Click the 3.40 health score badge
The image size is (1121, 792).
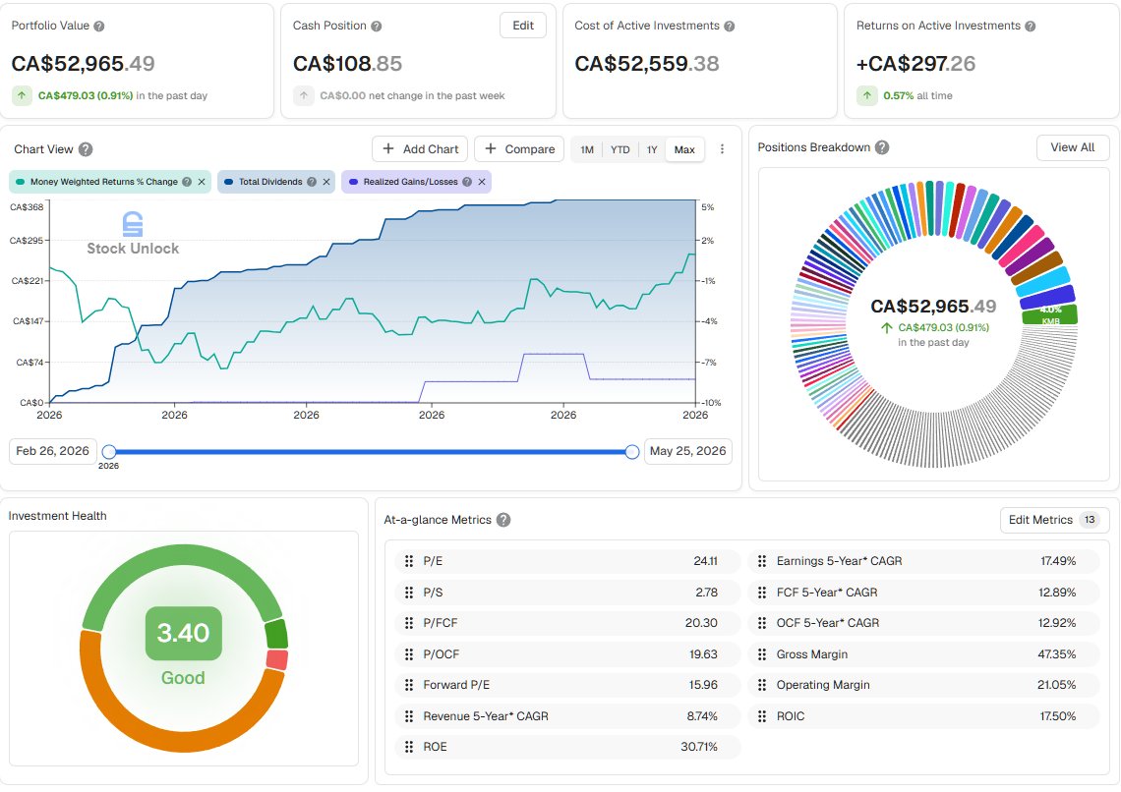click(184, 634)
